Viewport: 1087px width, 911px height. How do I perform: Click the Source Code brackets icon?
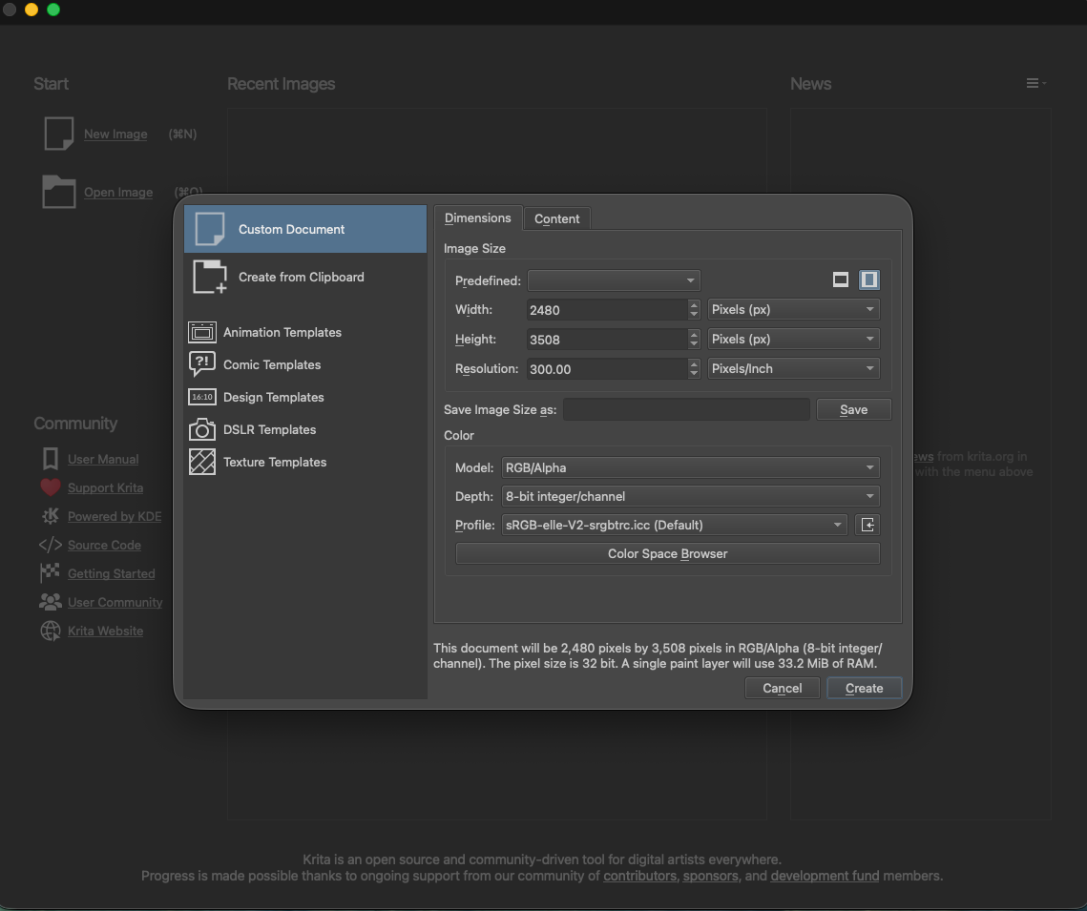pos(50,546)
